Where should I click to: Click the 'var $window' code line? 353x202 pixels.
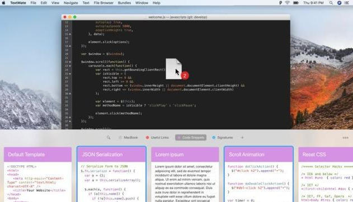coord(103,54)
